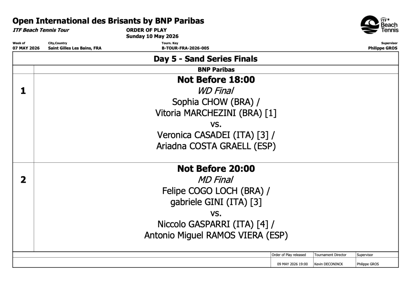Viewport: 416px width, 291px height.
Task: Click the Not Before 20:00 time
Action: point(216,168)
